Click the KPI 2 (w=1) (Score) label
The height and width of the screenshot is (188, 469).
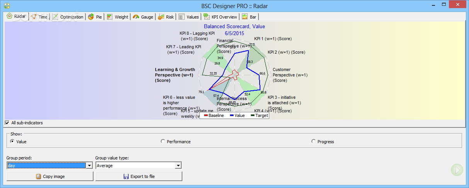point(286,52)
